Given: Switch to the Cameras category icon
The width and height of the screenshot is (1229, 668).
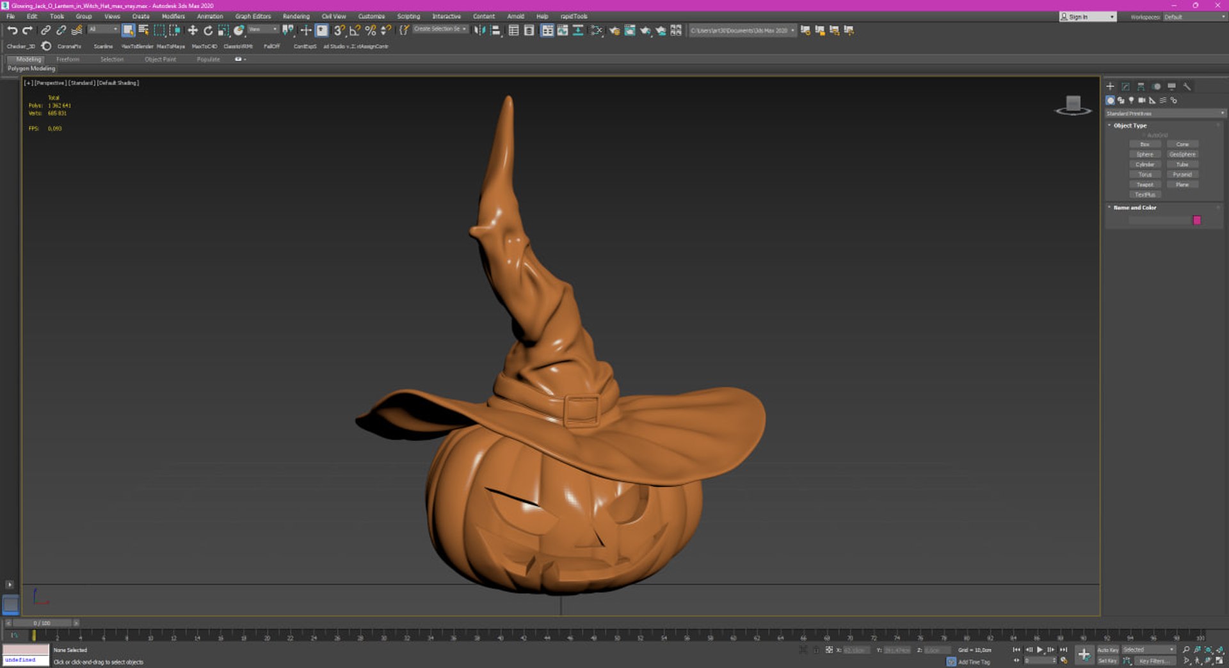Looking at the screenshot, I should click(1142, 100).
